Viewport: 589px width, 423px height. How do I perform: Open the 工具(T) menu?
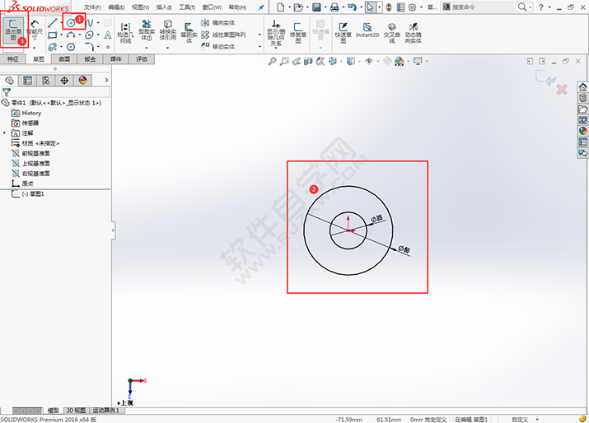[x=187, y=7]
